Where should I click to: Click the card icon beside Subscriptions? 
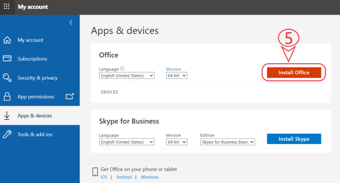coord(7,58)
